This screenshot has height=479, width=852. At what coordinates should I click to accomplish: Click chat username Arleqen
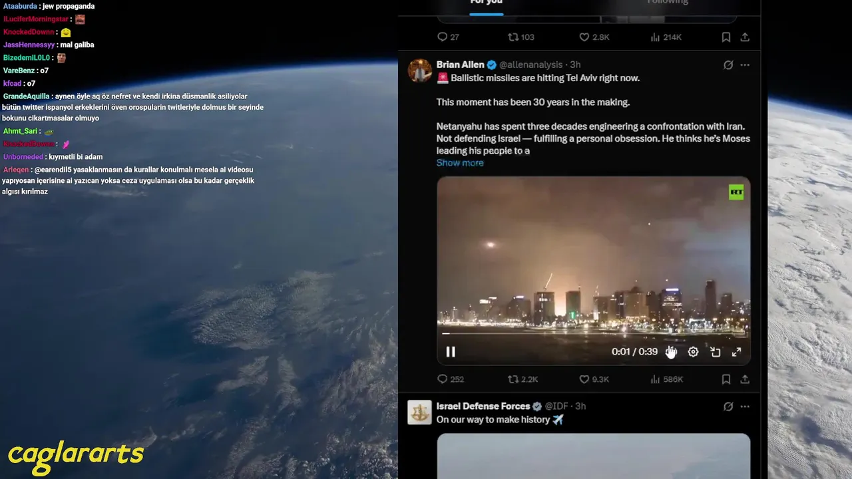click(15, 170)
